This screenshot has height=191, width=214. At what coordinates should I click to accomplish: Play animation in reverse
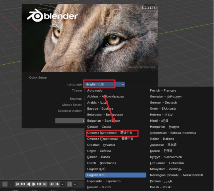[x=28, y=184]
